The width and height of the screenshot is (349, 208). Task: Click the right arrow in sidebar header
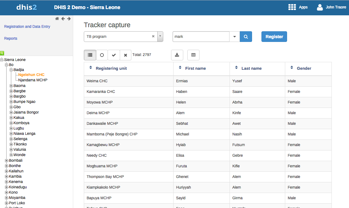(69, 19)
